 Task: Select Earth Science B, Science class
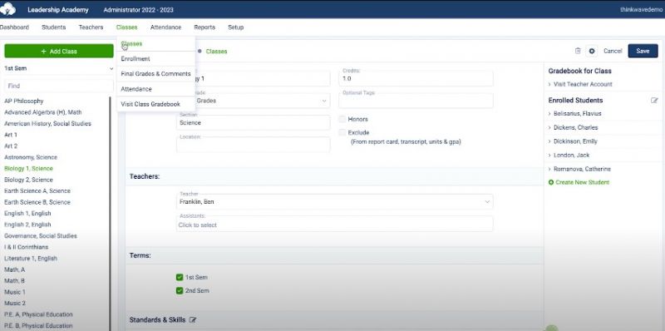[37, 202]
